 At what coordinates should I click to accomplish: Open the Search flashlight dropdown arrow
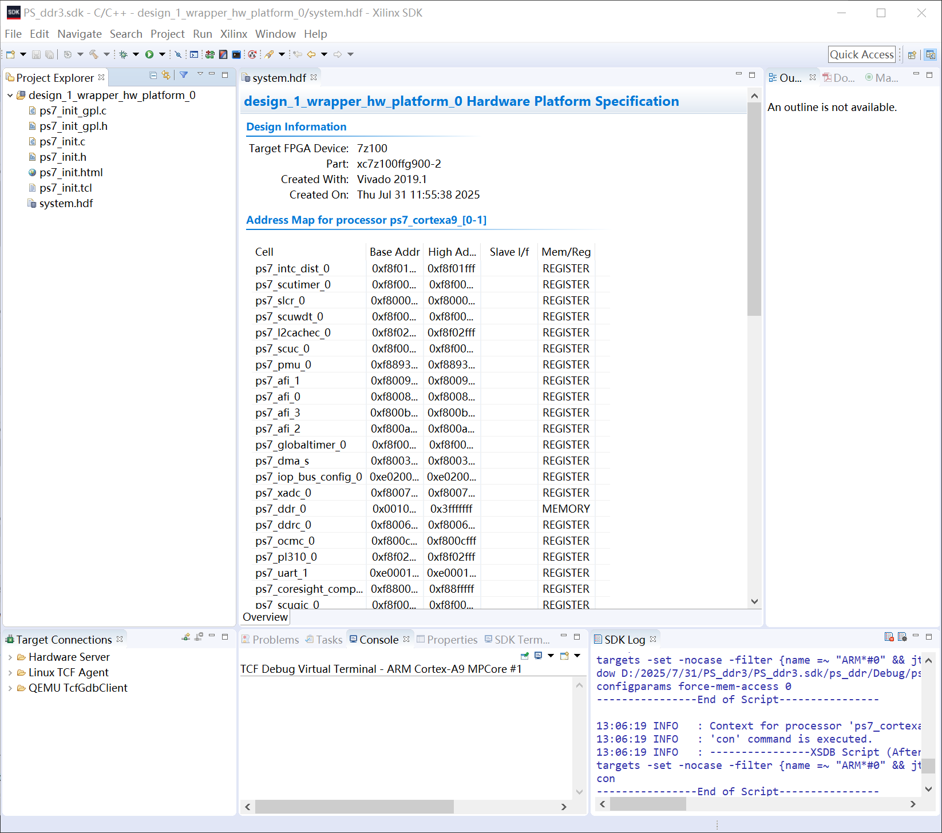[x=282, y=54]
